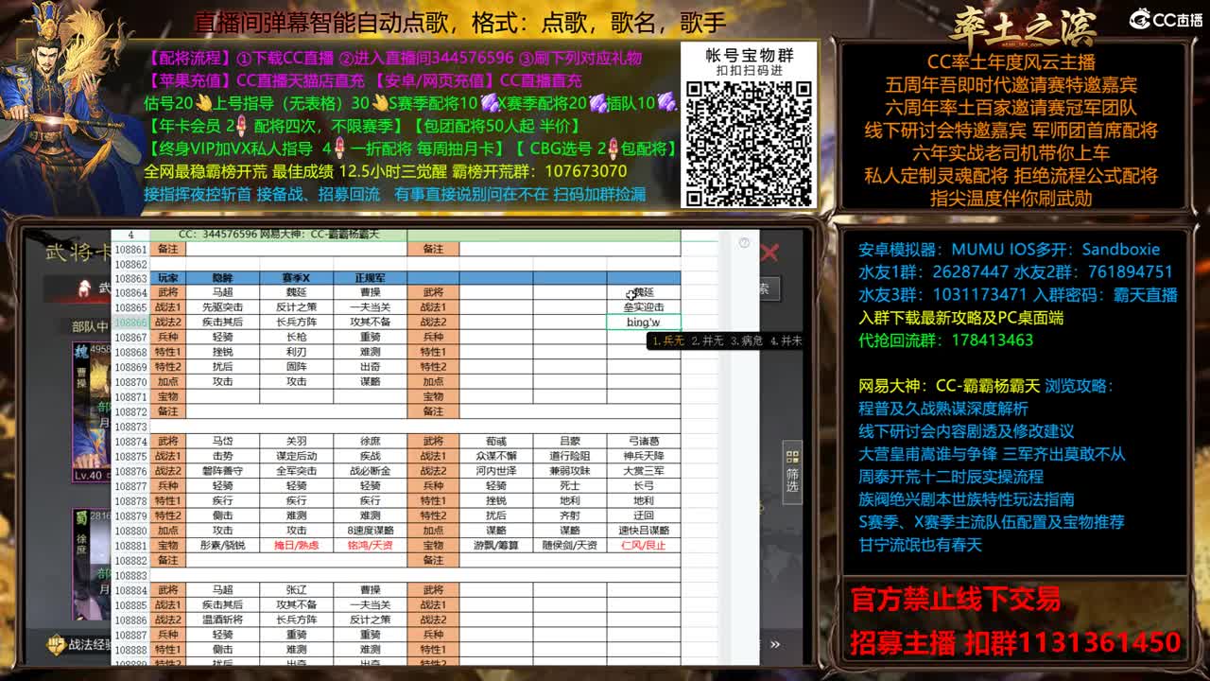1210x681 pixels.
Task: Select cell 全军突击
Action: tap(296, 471)
